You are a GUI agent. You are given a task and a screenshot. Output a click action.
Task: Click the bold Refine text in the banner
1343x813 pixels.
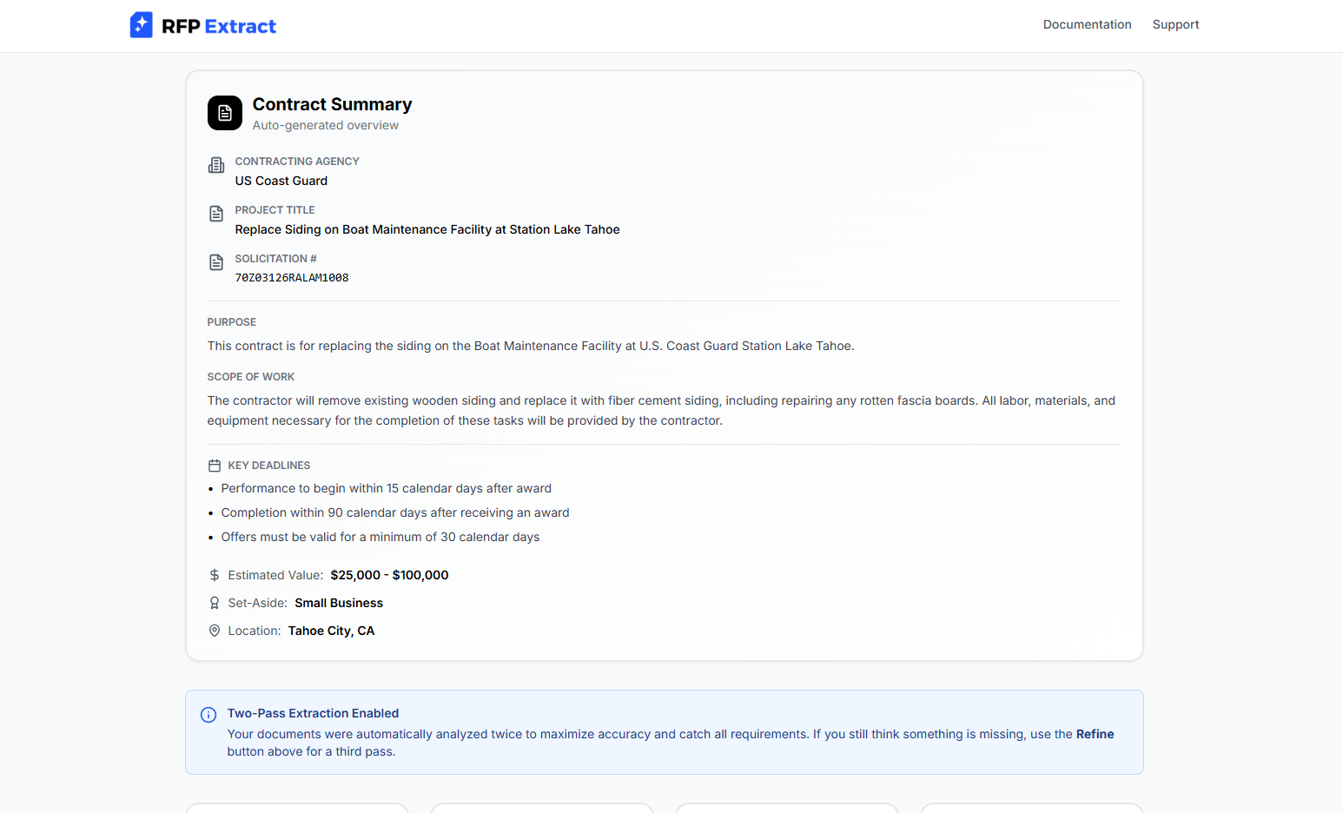pyautogui.click(x=1095, y=734)
